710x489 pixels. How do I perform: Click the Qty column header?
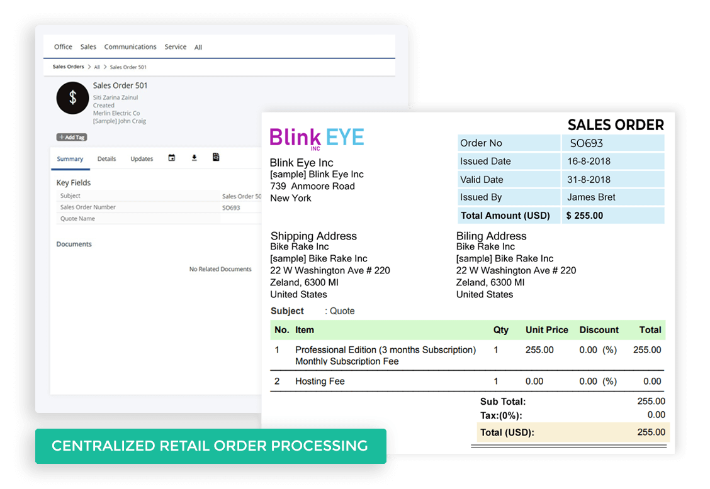point(501,330)
